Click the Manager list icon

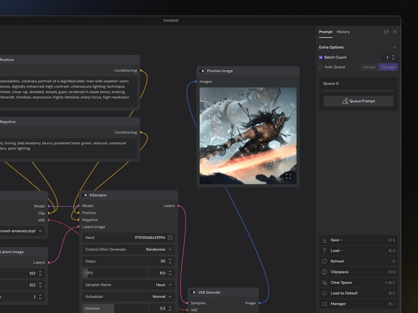coord(325,303)
